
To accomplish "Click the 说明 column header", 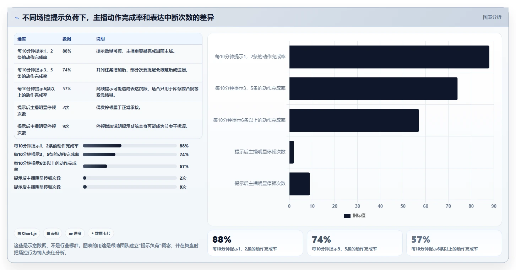I will [101, 39].
